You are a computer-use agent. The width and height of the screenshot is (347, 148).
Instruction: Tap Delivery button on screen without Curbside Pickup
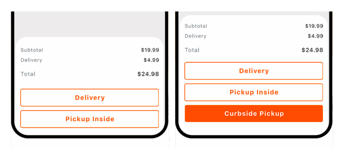89,98
